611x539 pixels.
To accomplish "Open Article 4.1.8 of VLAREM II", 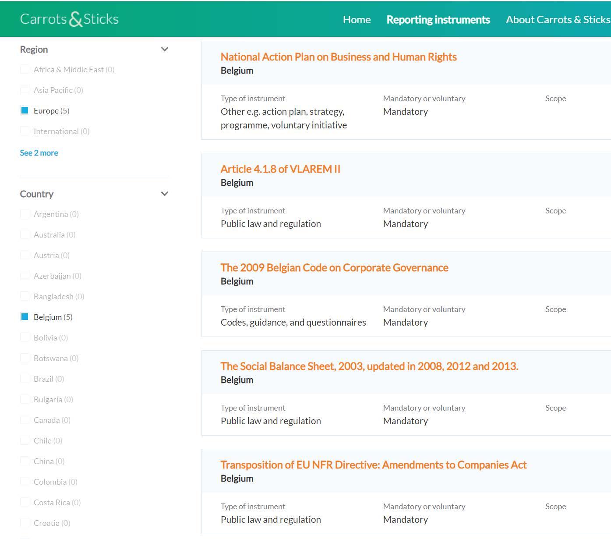I will (x=280, y=169).
